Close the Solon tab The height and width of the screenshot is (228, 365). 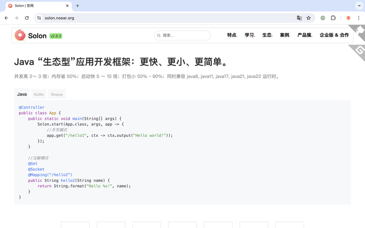click(x=67, y=6)
